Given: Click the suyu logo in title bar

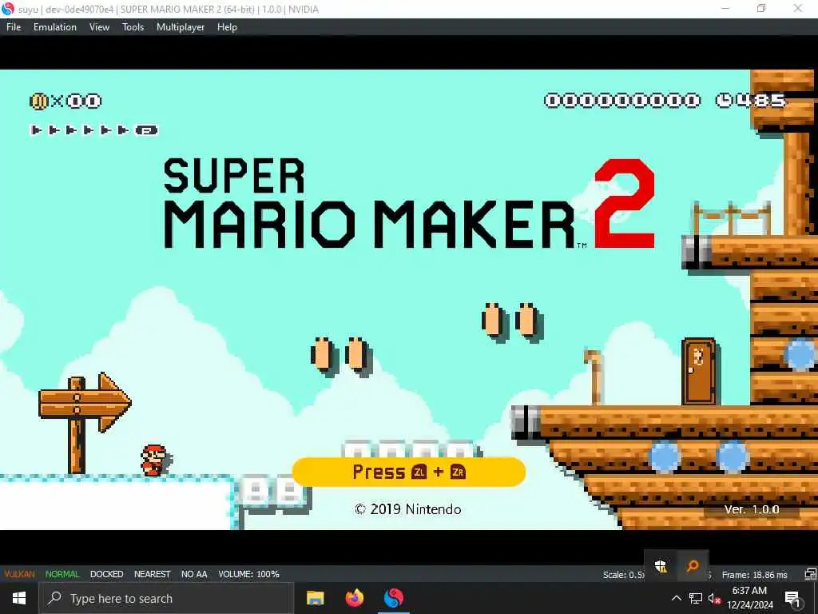Looking at the screenshot, I should click(8, 9).
